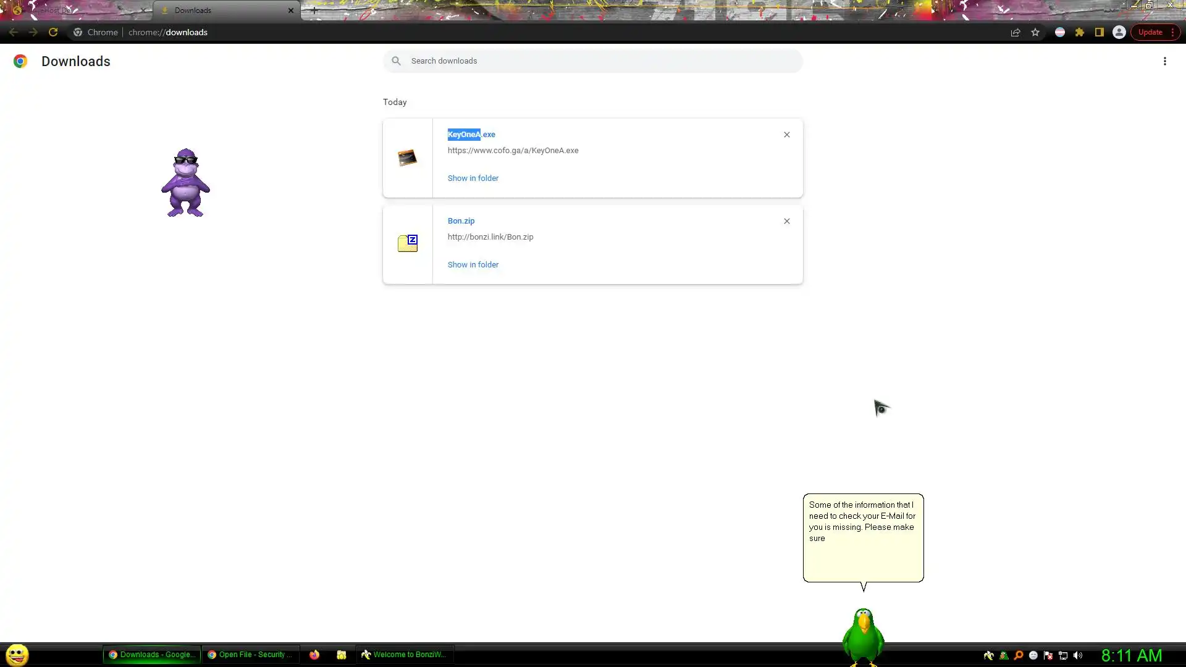Click the Bon.zip archive icon

point(407,243)
